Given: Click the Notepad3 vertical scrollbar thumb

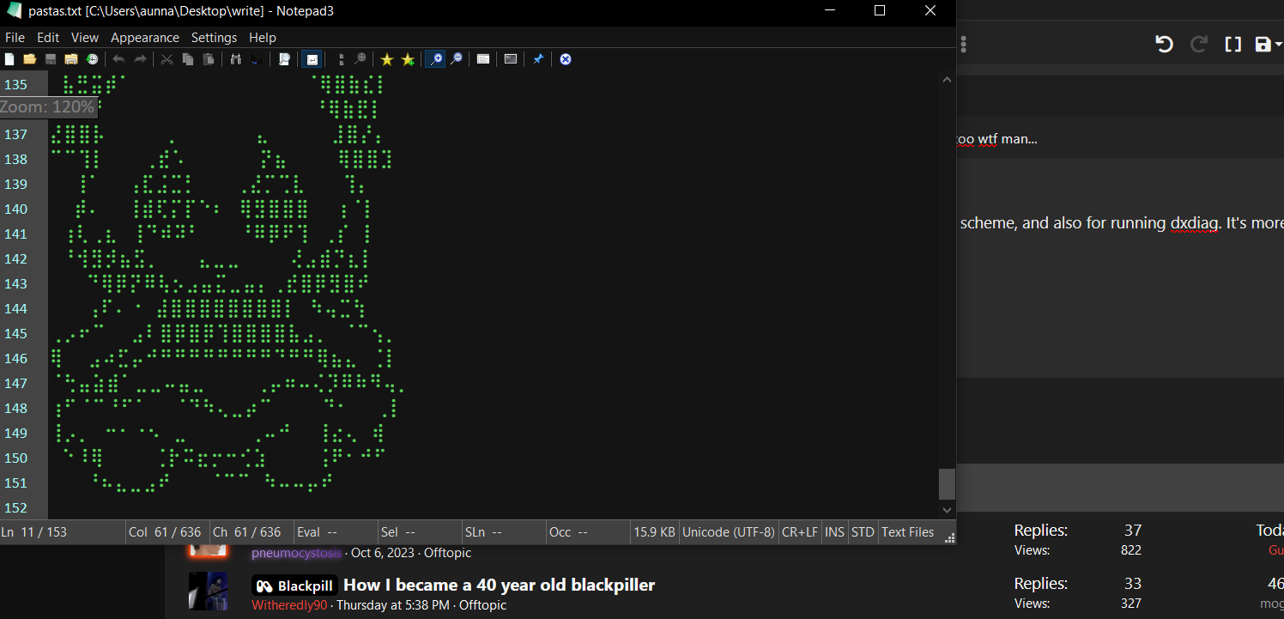Looking at the screenshot, I should (x=947, y=483).
